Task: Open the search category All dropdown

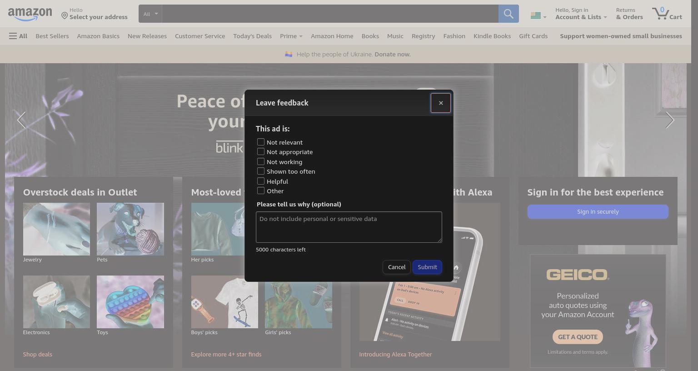Action: tap(150, 14)
